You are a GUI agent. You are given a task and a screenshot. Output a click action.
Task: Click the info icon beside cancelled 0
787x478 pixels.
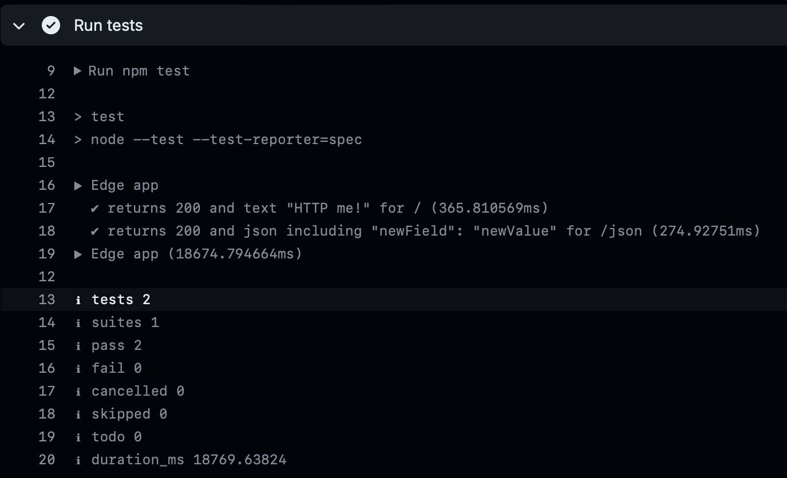click(78, 392)
